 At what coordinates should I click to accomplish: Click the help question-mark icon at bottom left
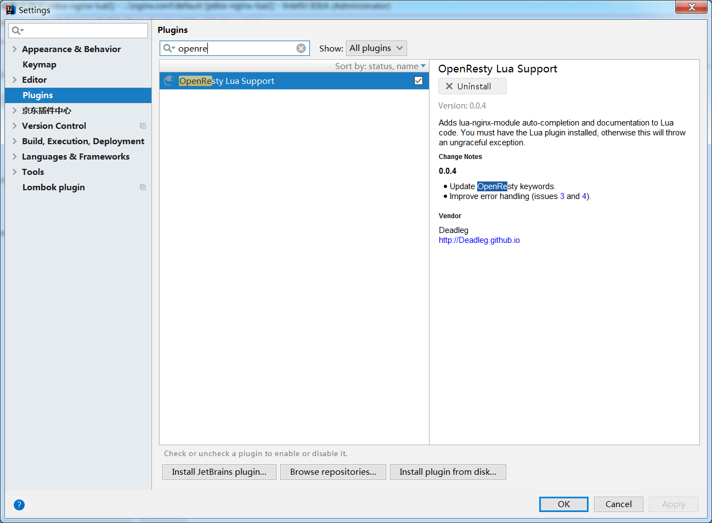coord(19,505)
